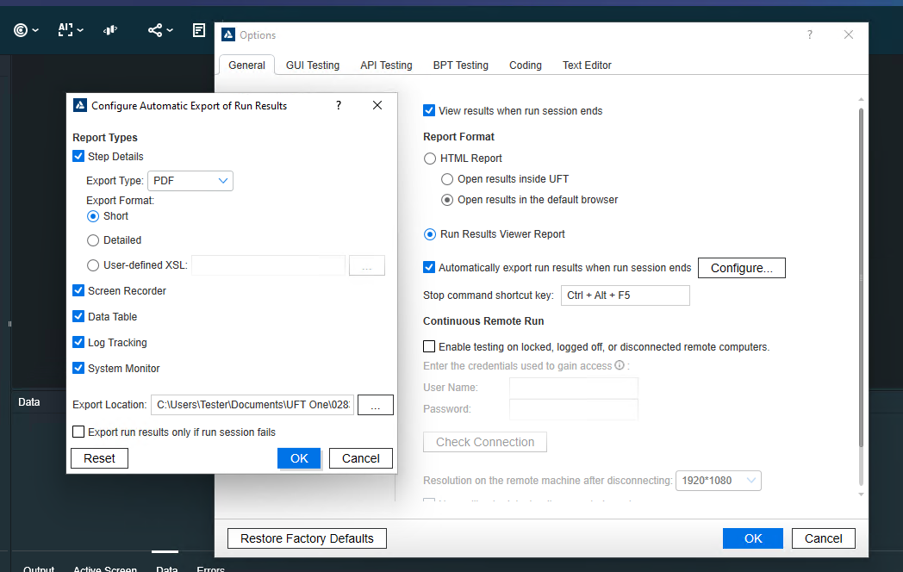Click inside the Stop command shortcut field
Image resolution: width=903 pixels, height=572 pixels.
(625, 295)
